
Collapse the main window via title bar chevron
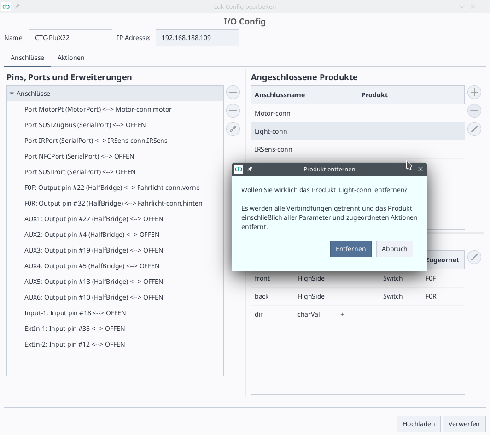[x=462, y=7]
